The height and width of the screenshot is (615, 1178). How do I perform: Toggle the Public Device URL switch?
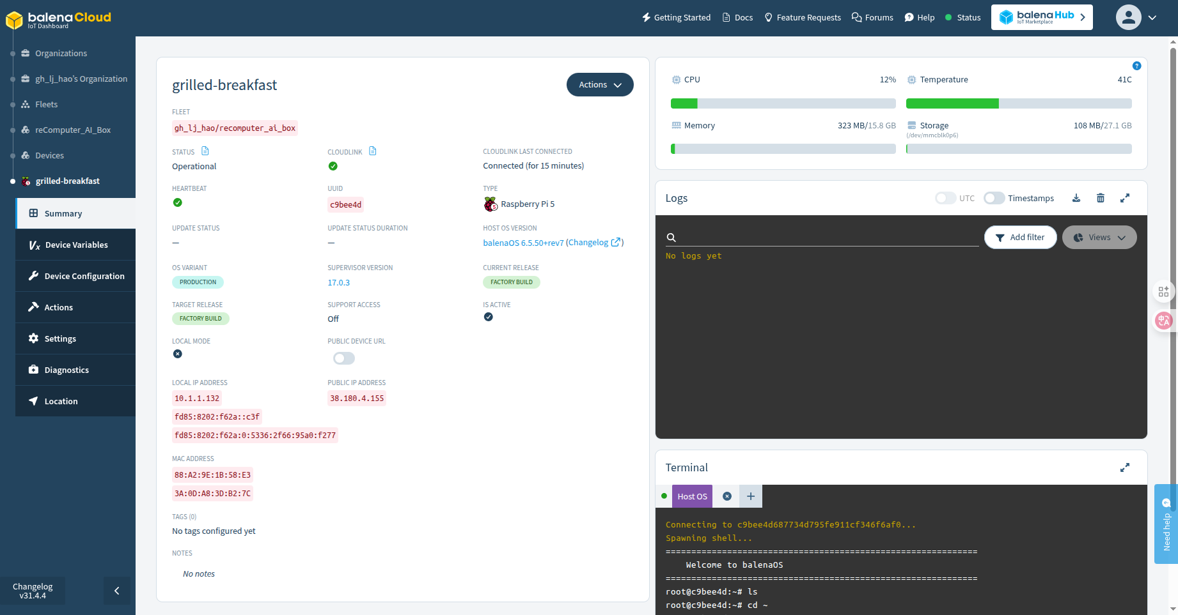coord(343,358)
